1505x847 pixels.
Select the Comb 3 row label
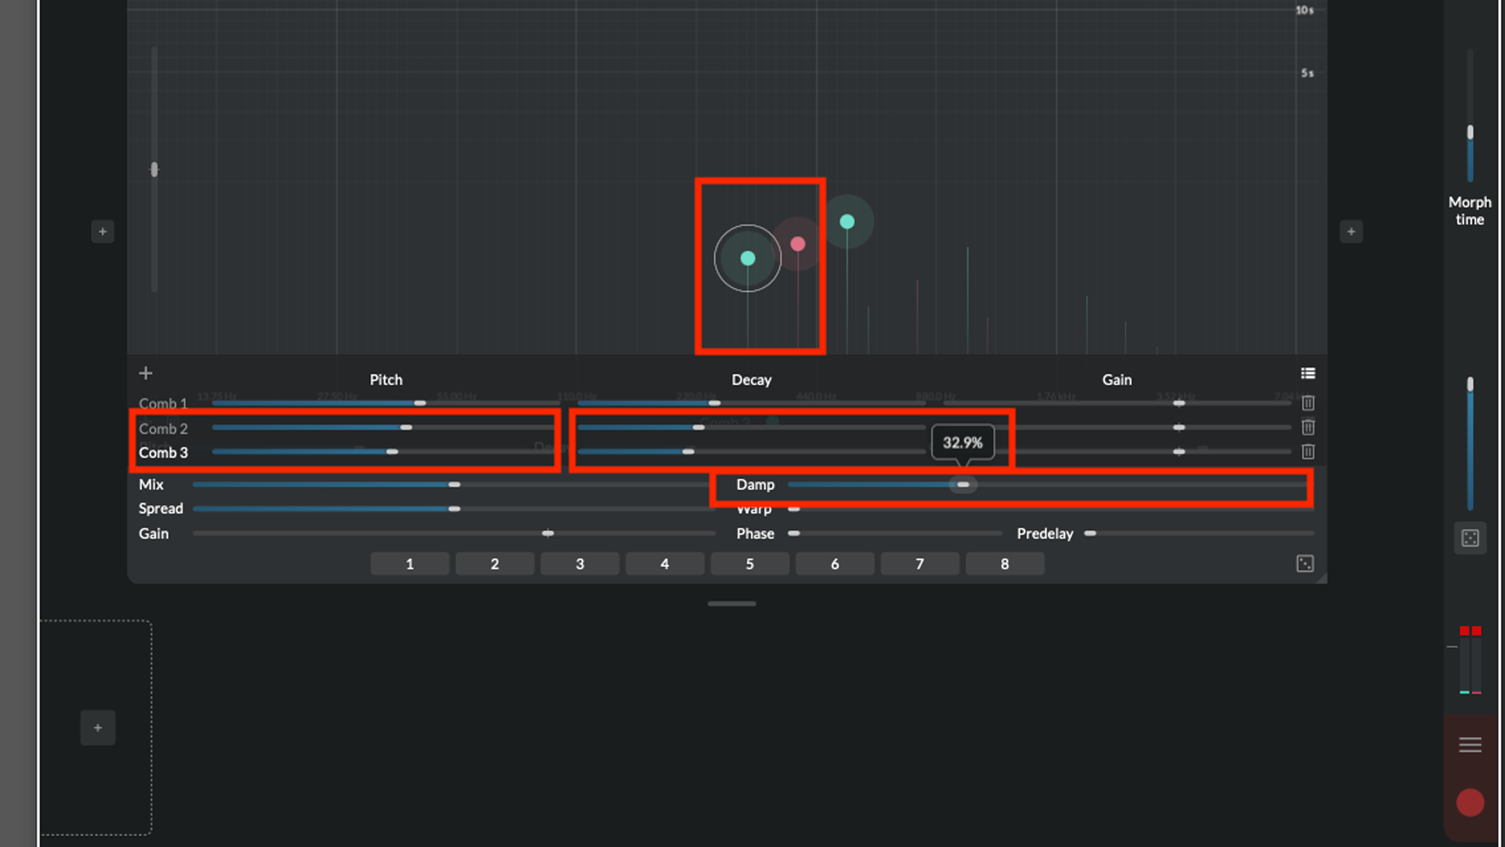point(163,453)
